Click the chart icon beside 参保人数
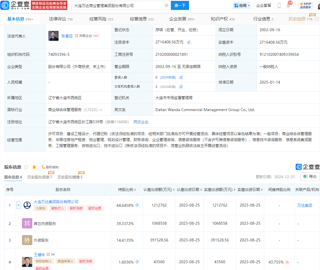 [x=181, y=77]
